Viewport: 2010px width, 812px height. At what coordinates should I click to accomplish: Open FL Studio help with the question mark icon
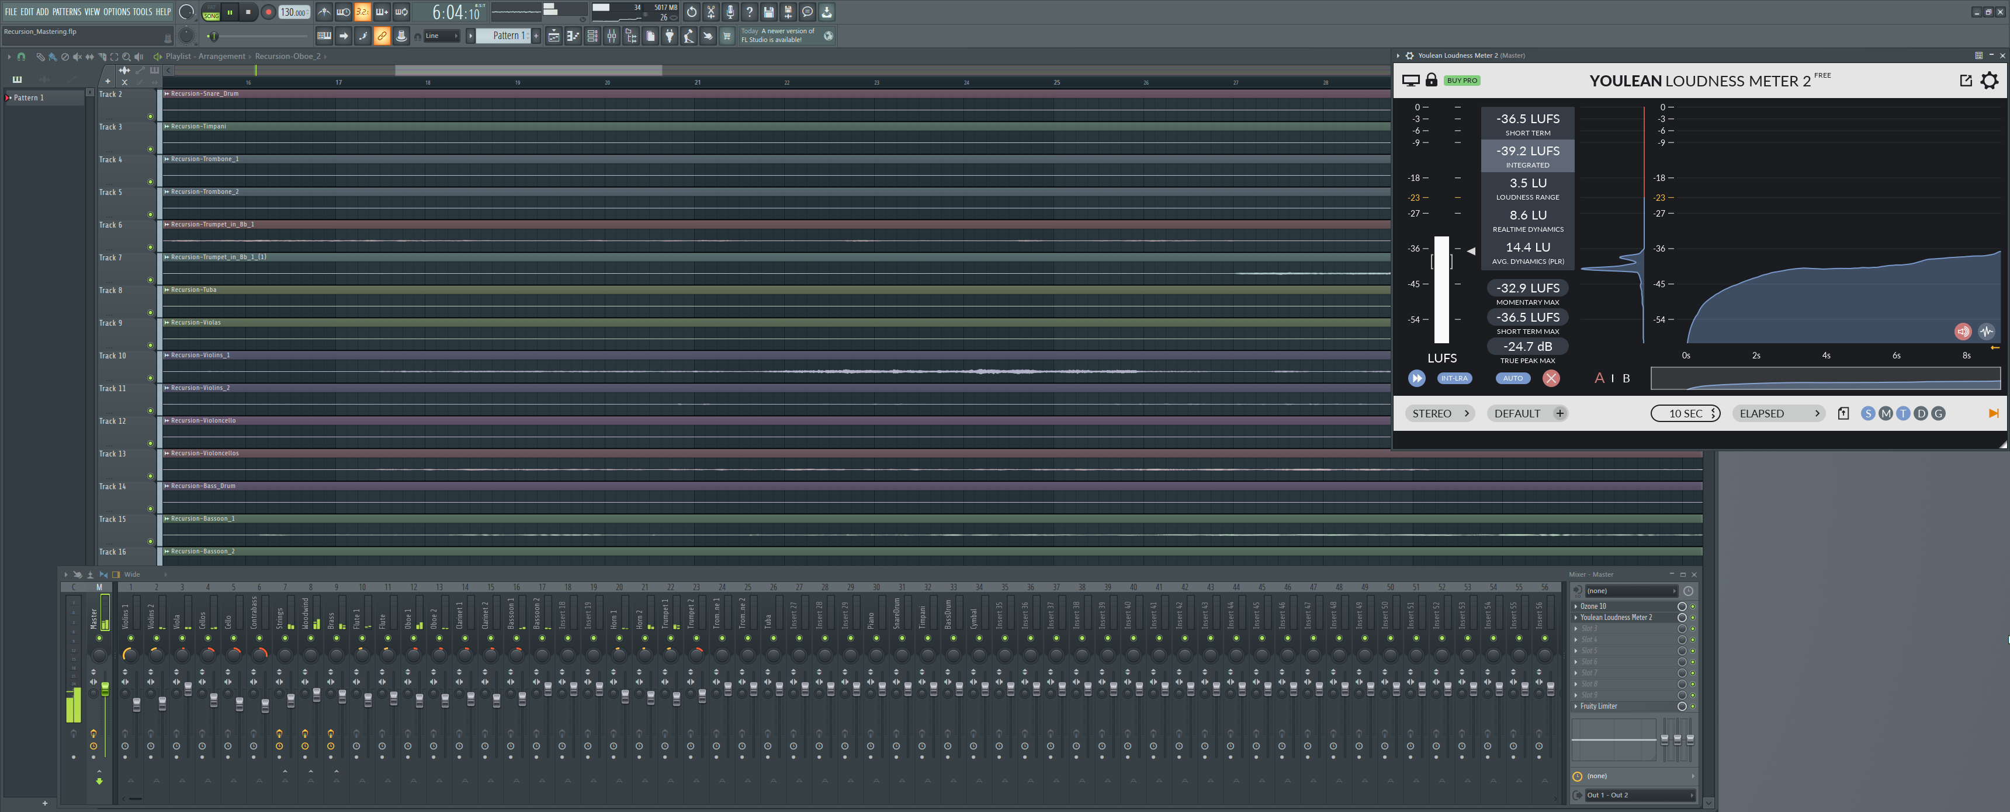pos(749,12)
